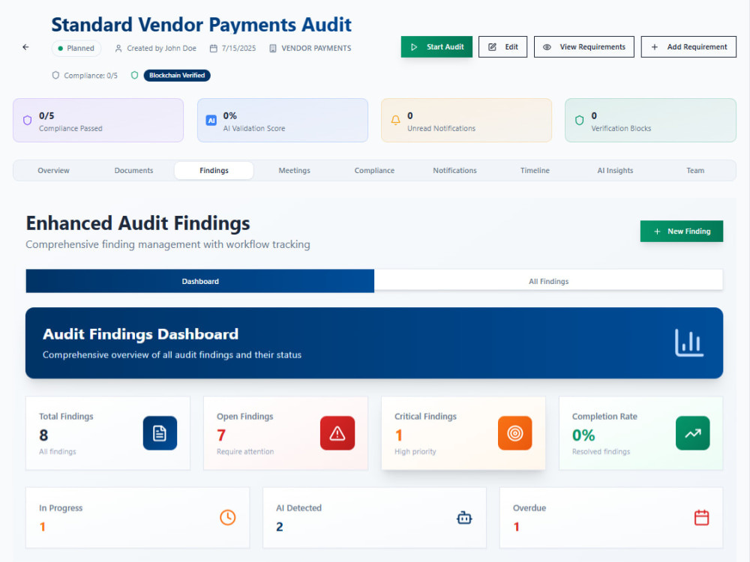
Task: Click the green shield icon beside Blockchain Verified
Action: pos(135,75)
